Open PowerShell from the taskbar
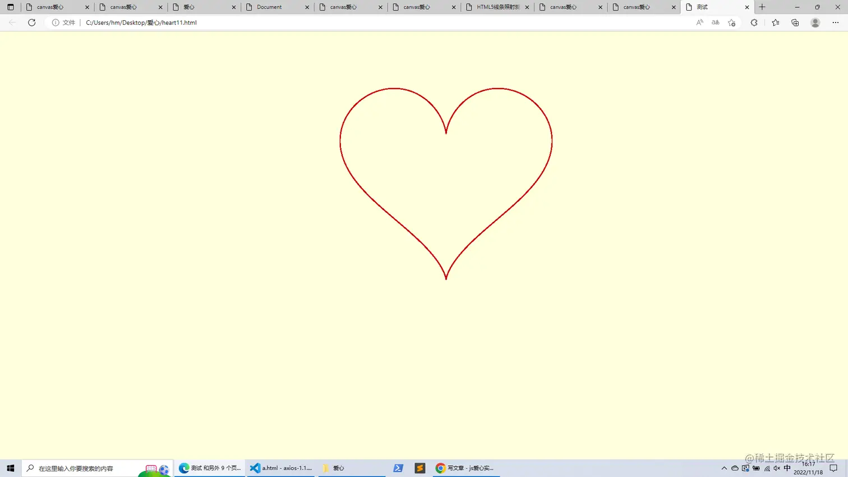Image resolution: width=848 pixels, height=477 pixels. (398, 468)
